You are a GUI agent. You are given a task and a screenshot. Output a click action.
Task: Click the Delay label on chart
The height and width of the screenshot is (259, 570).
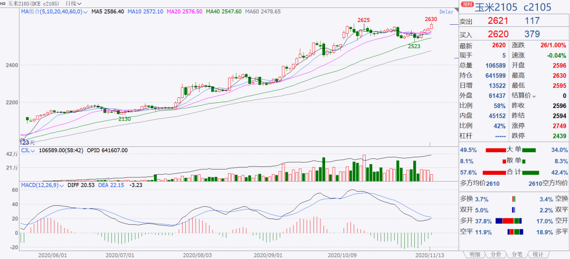click(446, 12)
